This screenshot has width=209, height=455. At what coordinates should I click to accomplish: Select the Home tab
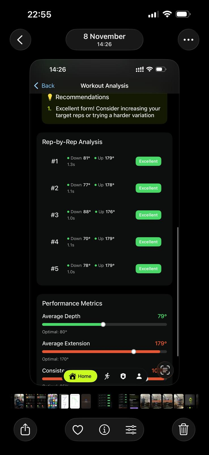pyautogui.click(x=80, y=376)
